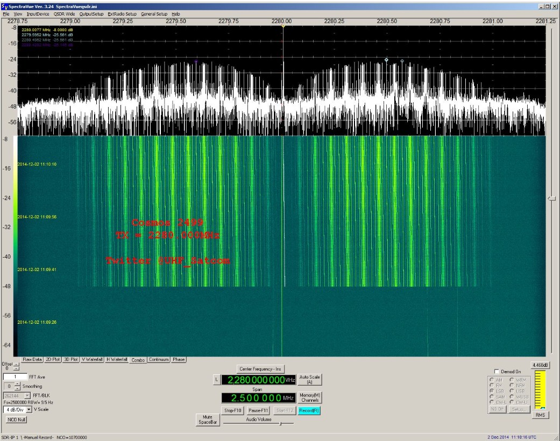Screen dimensions: 560x441
Task: Enable the Demod On checkbox
Action: click(x=497, y=372)
